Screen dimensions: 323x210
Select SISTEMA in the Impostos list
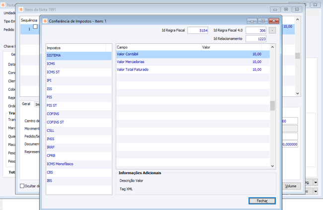point(79,56)
